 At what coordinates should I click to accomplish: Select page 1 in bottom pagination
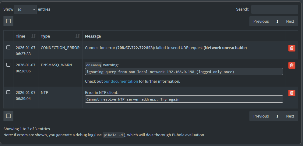pyautogui.click(x=277, y=116)
